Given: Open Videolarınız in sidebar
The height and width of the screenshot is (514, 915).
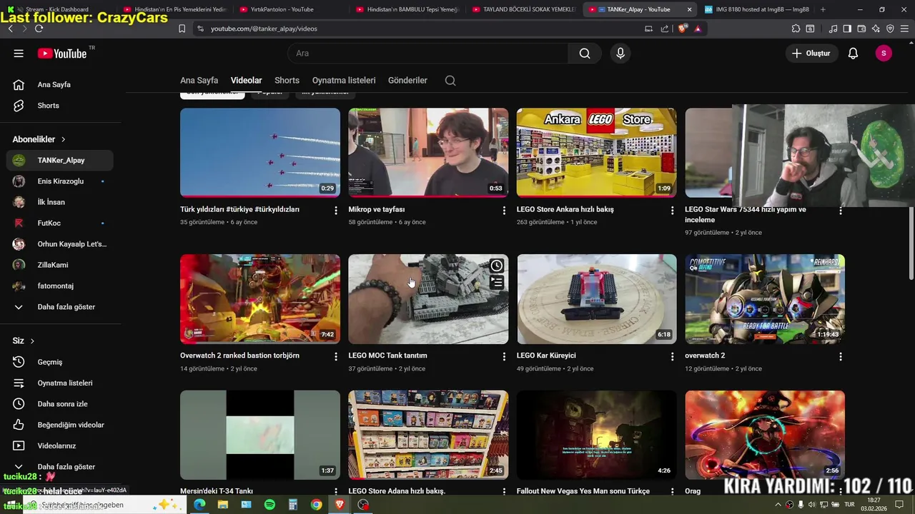Looking at the screenshot, I should (60, 446).
